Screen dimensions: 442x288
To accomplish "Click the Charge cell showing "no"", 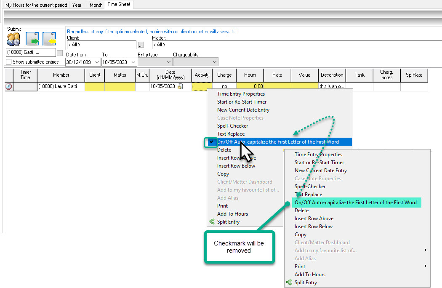I will pos(224,86).
